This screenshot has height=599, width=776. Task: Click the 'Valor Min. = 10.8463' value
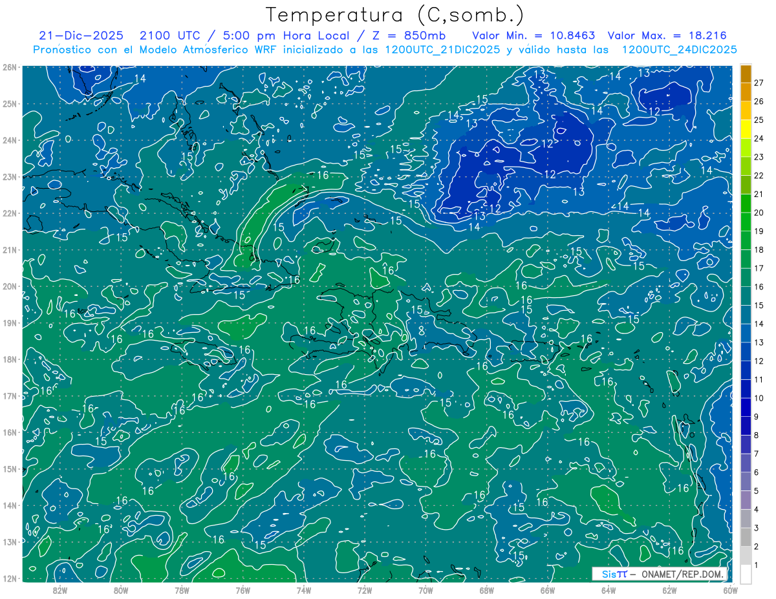534,36
